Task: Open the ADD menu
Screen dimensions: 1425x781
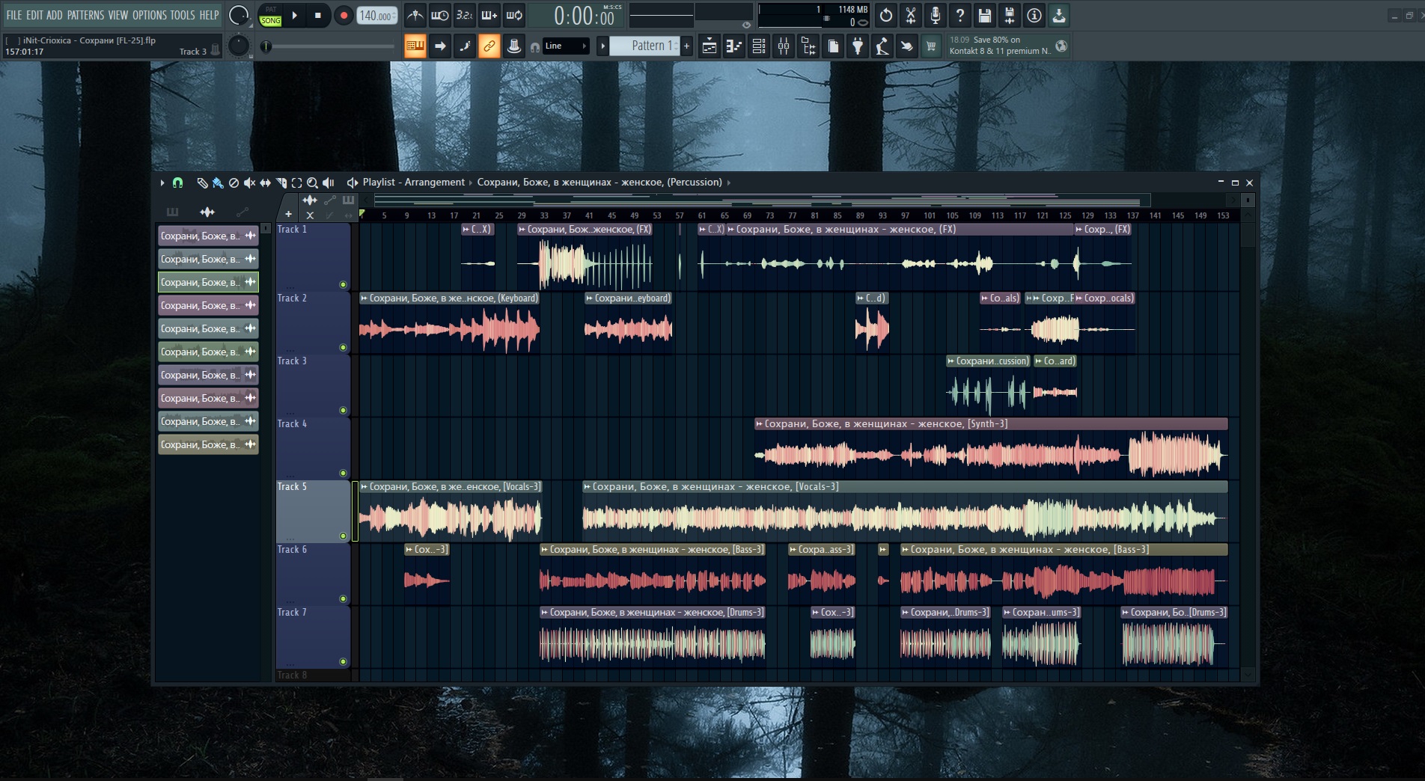Action: tap(55, 15)
